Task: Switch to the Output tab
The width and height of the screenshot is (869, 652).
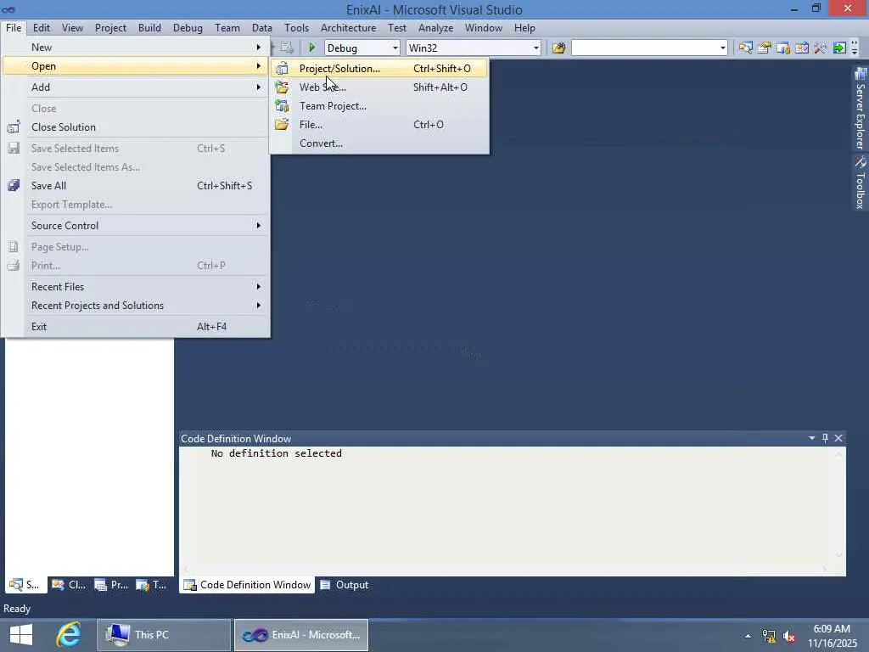Action: point(345,585)
